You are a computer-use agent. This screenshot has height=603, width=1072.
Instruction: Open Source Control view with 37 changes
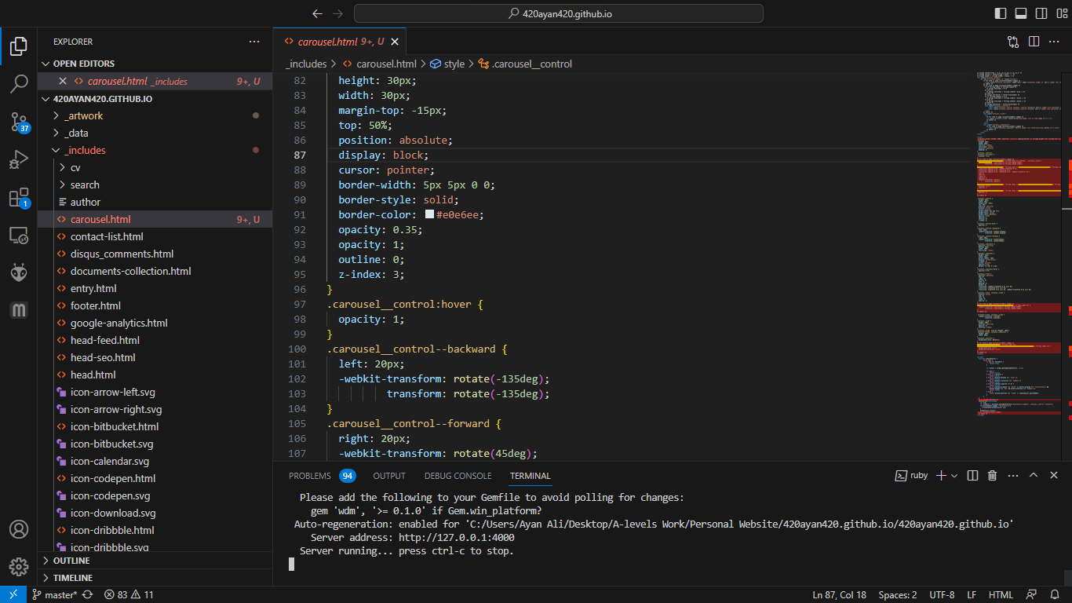point(19,121)
